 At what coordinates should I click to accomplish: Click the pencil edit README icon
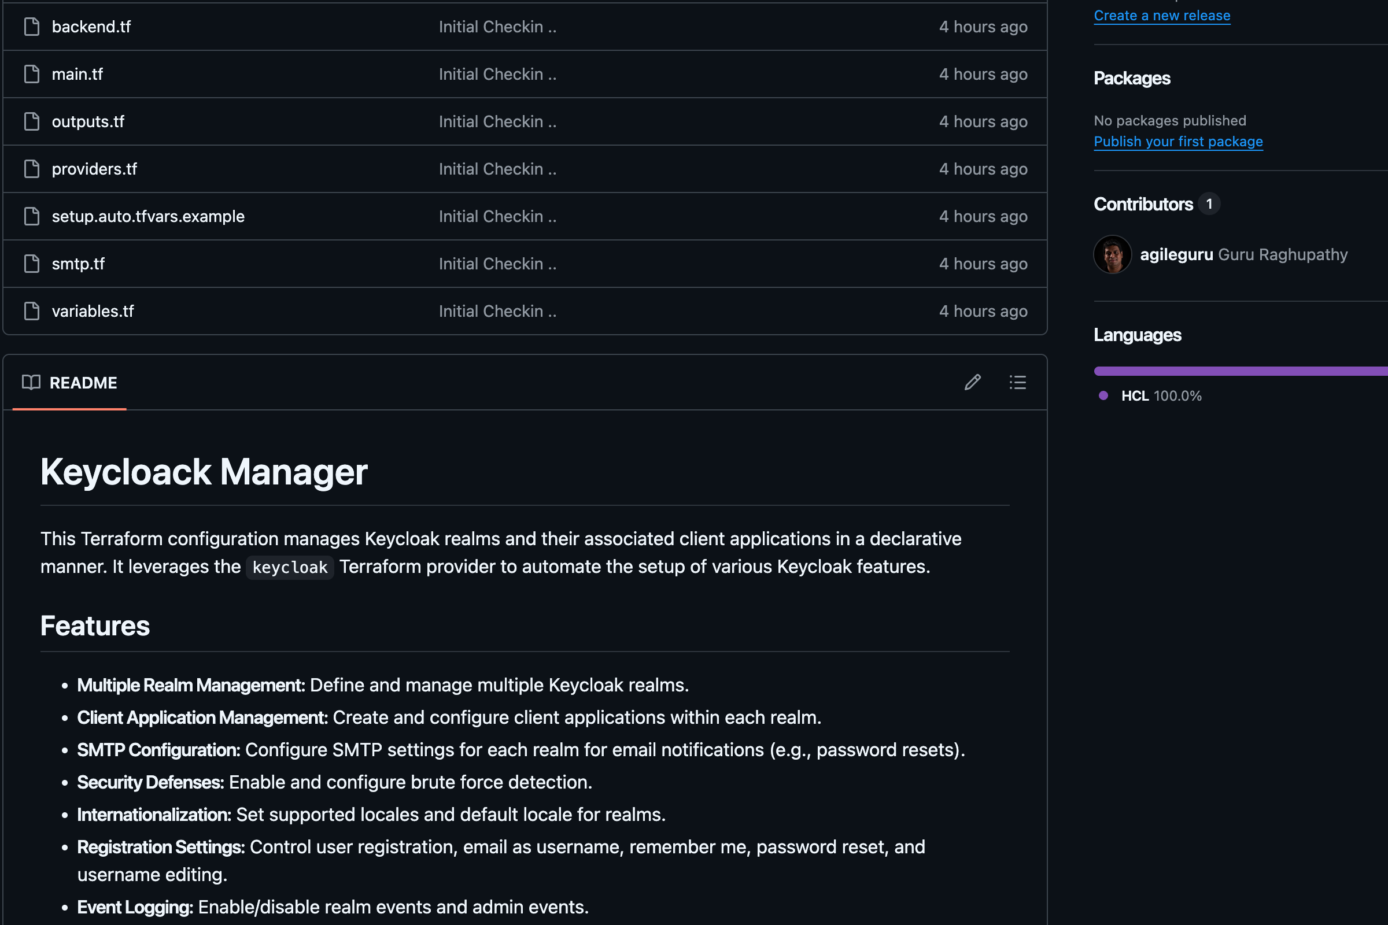(973, 382)
